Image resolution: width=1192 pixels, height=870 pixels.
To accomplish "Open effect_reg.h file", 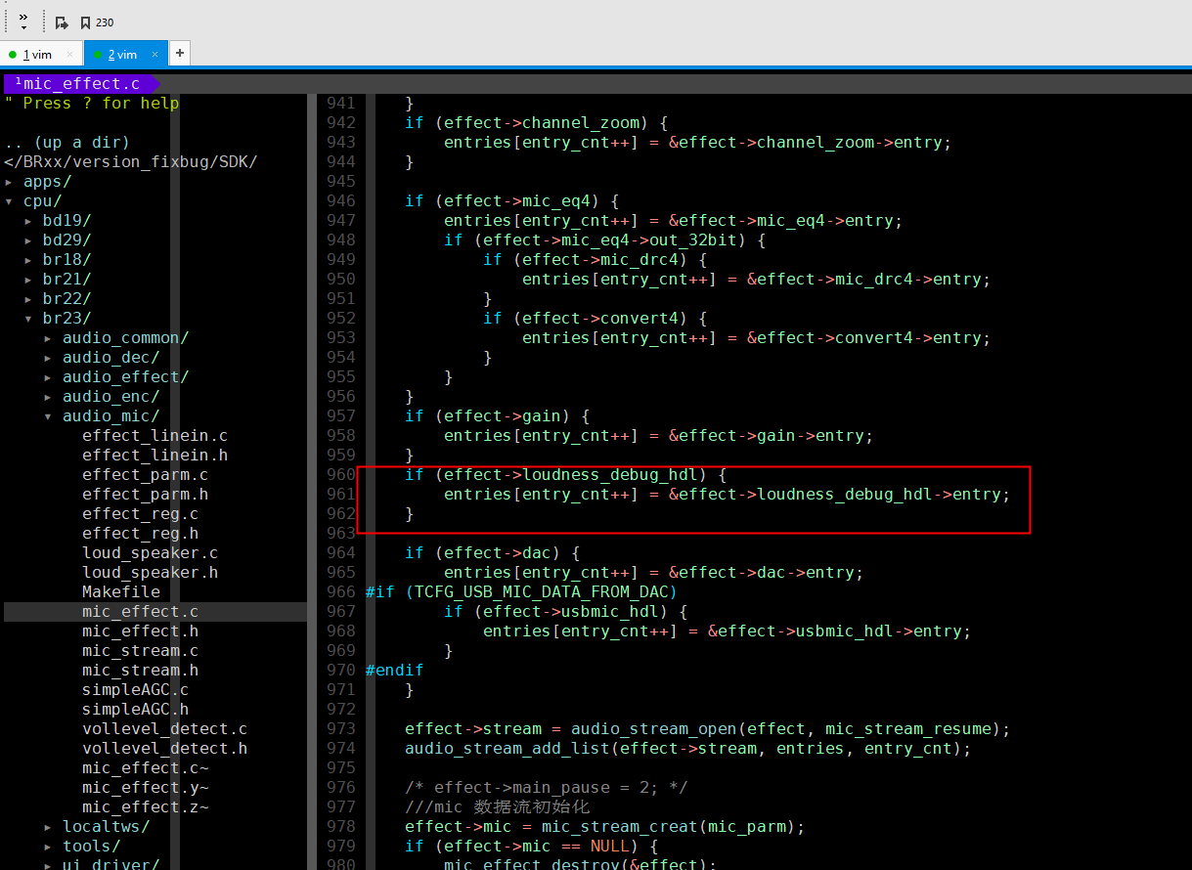I will click(x=140, y=534).
